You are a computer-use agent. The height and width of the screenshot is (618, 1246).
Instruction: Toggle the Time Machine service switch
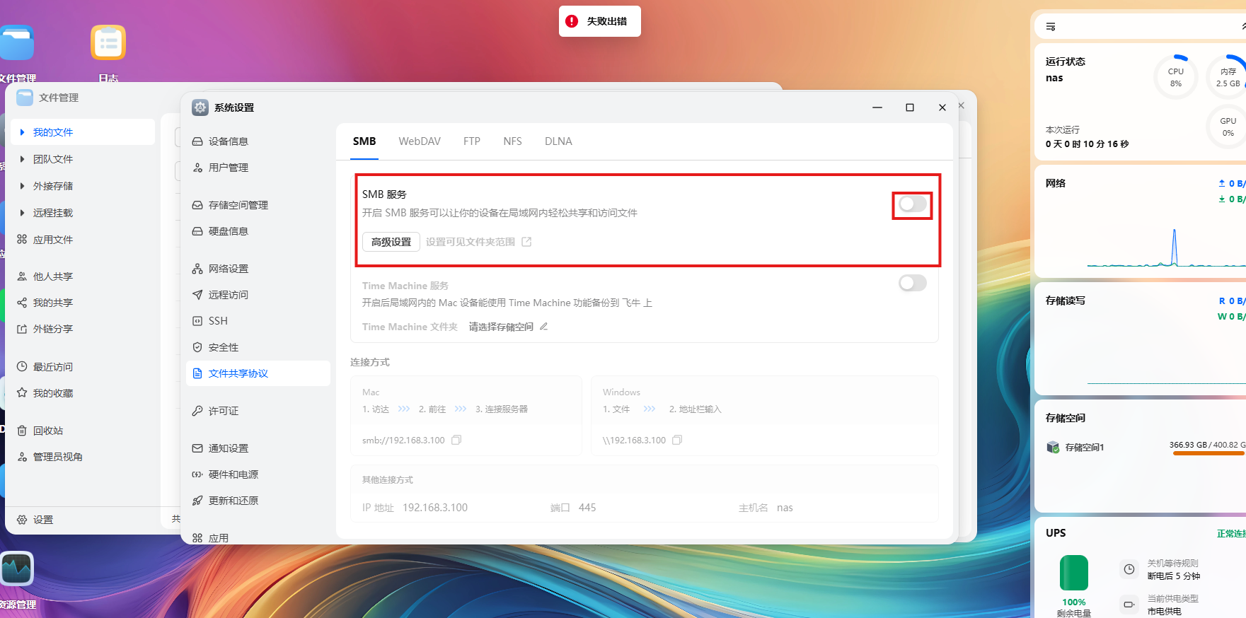[x=912, y=283]
